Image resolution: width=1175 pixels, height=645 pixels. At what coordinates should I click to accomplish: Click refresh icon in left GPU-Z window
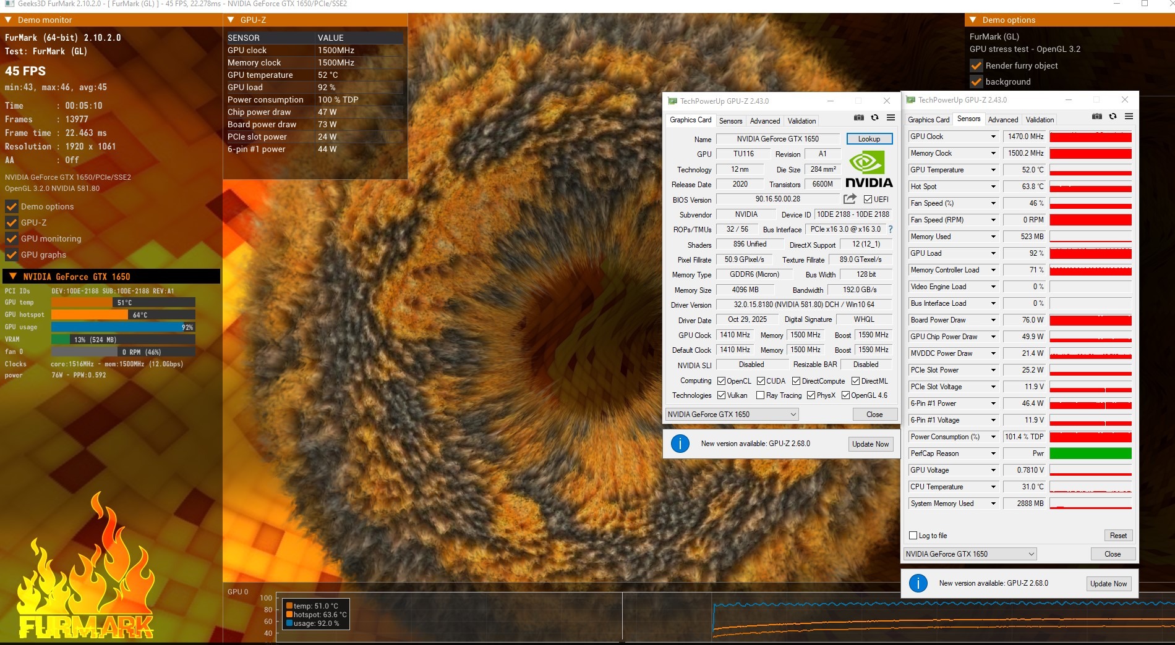(874, 117)
